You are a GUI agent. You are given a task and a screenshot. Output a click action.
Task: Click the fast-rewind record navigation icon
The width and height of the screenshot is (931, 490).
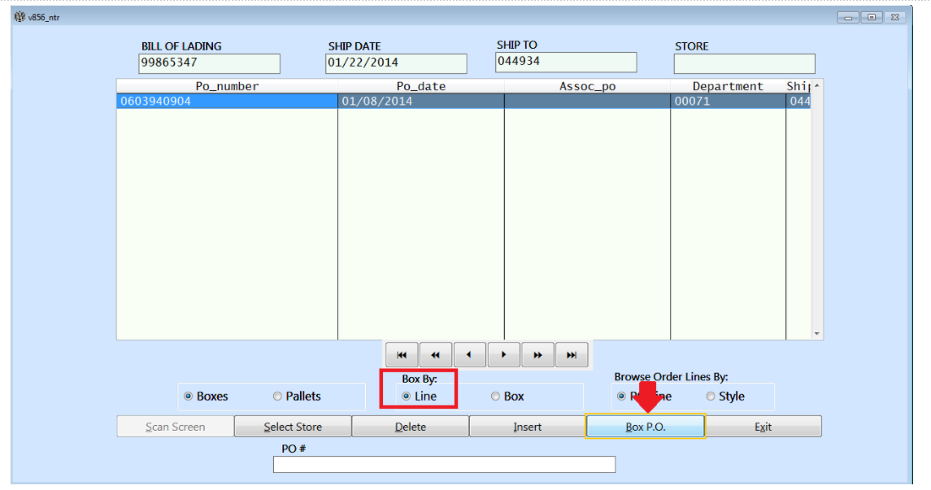pos(436,354)
